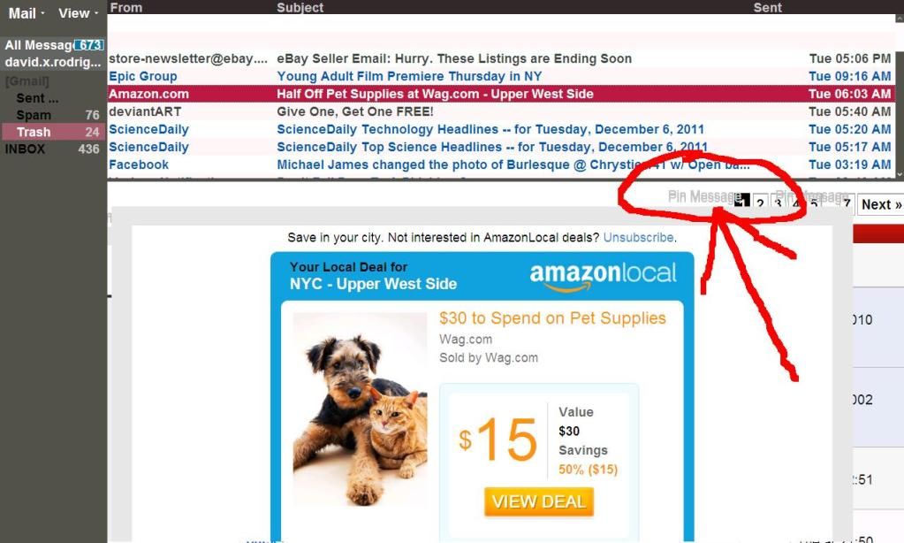Select the All Messages folder
Screen dimensions: 904x543
point(54,44)
